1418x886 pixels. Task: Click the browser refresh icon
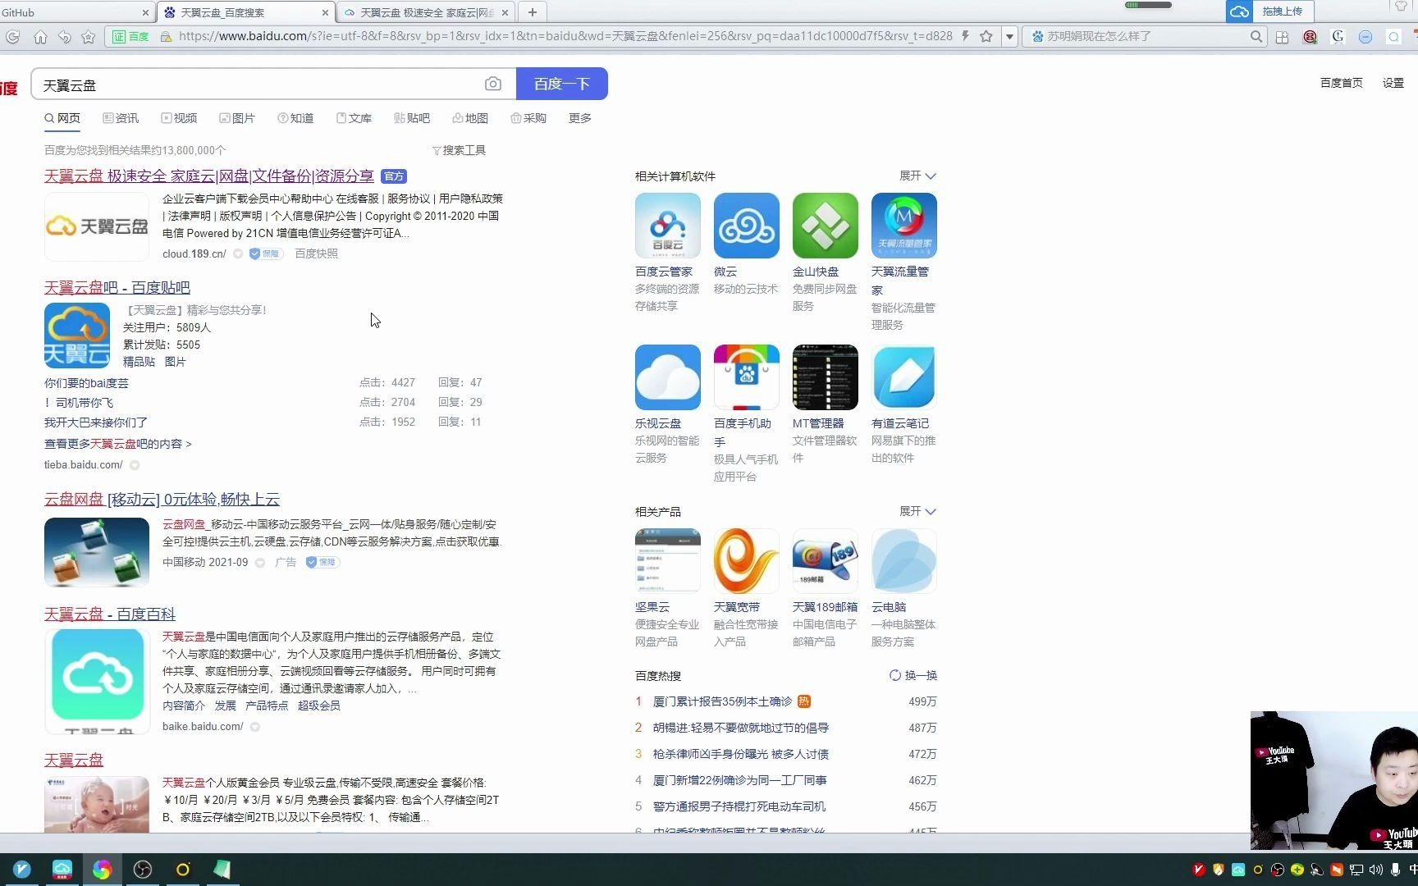point(13,36)
